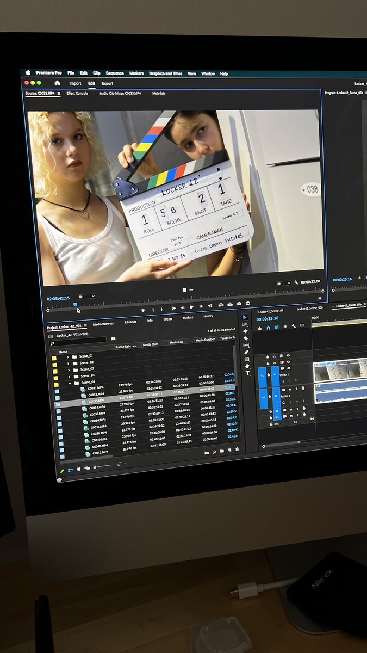The width and height of the screenshot is (367, 653).
Task: Select the Hand tool
Action: point(247,366)
